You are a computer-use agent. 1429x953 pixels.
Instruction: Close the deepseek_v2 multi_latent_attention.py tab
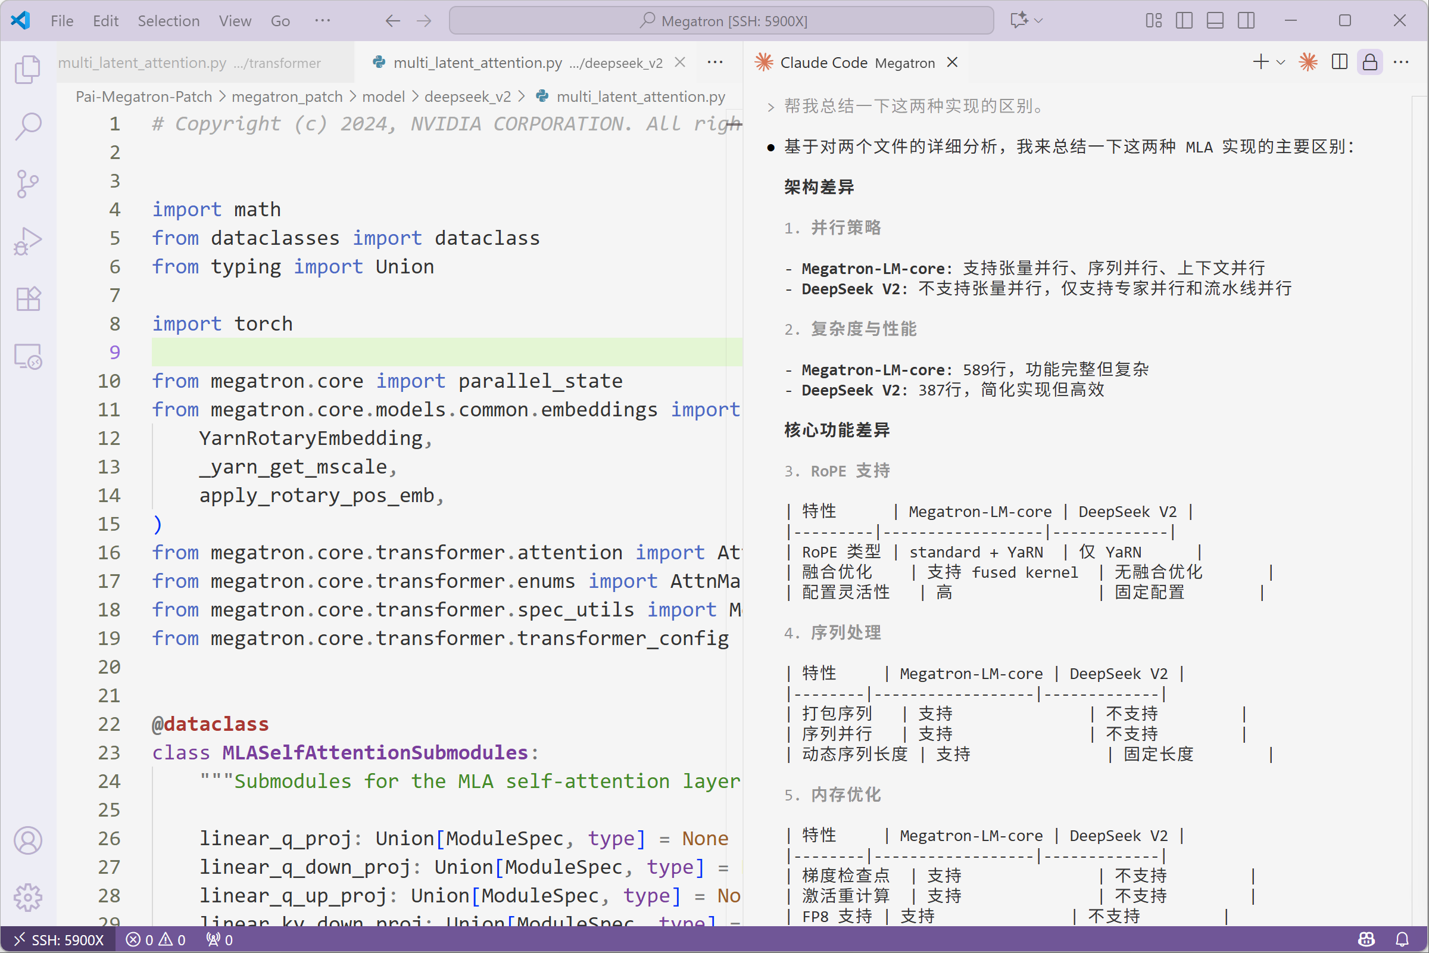pos(681,62)
